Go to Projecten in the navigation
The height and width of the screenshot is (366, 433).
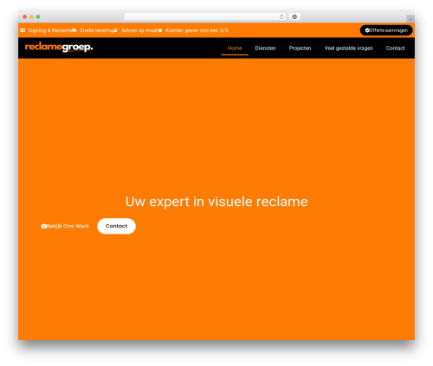pyautogui.click(x=300, y=48)
